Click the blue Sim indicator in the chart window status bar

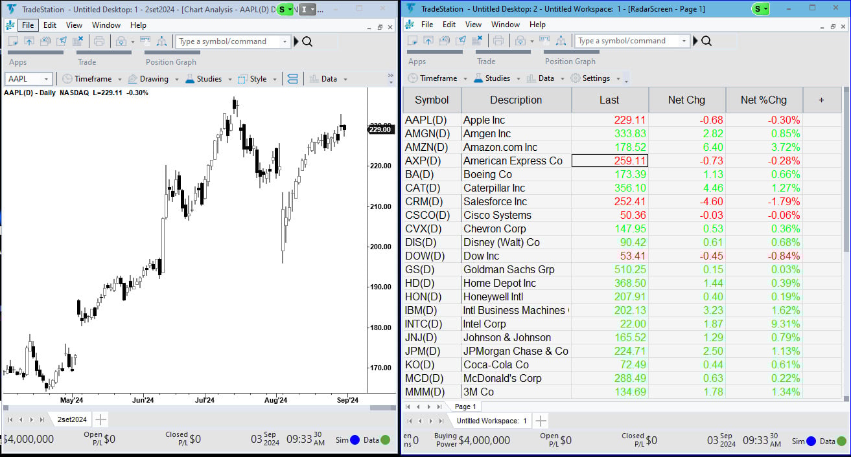coord(355,440)
